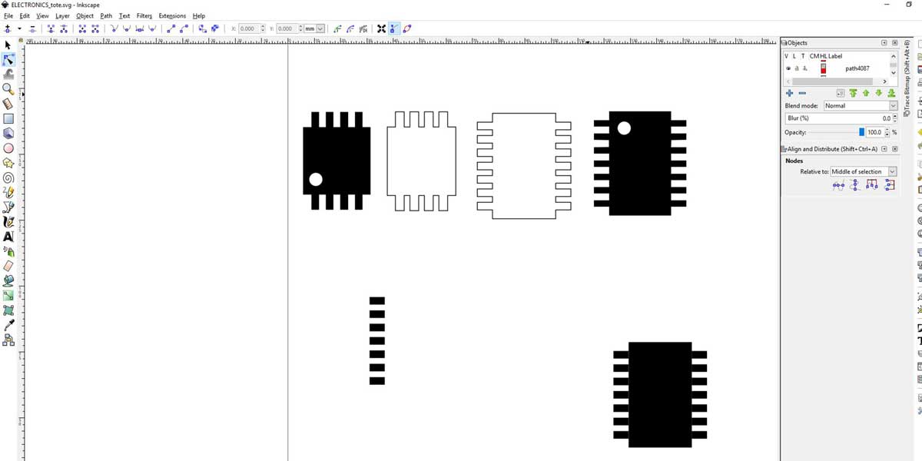
Task: Select the 3D Box tool
Action: (8, 133)
